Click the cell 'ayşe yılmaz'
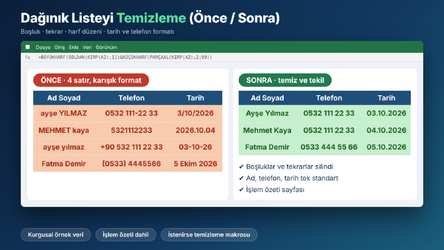Screen dimensions: 444x250 (x=64, y=147)
